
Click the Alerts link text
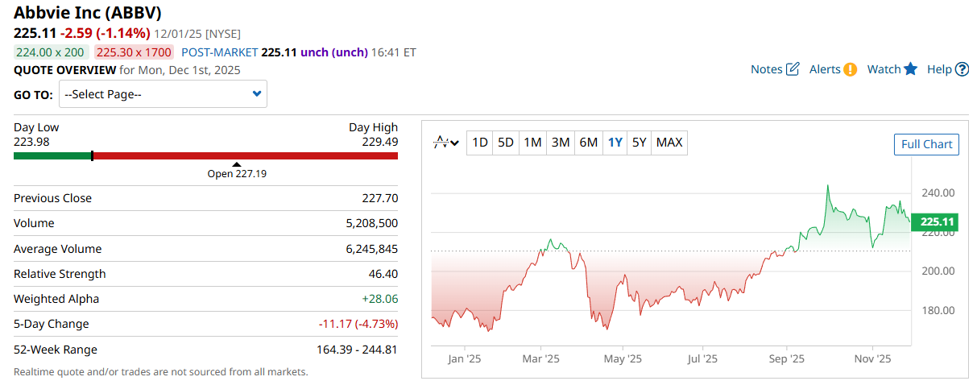[825, 69]
